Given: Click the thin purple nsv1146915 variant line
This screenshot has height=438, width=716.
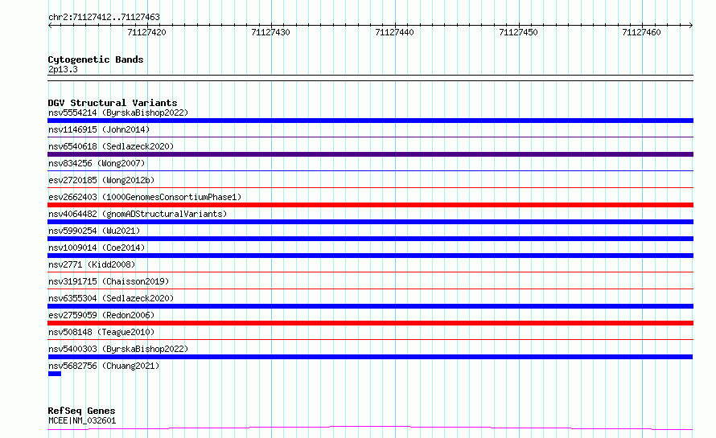Looking at the screenshot, I should click(x=370, y=137).
